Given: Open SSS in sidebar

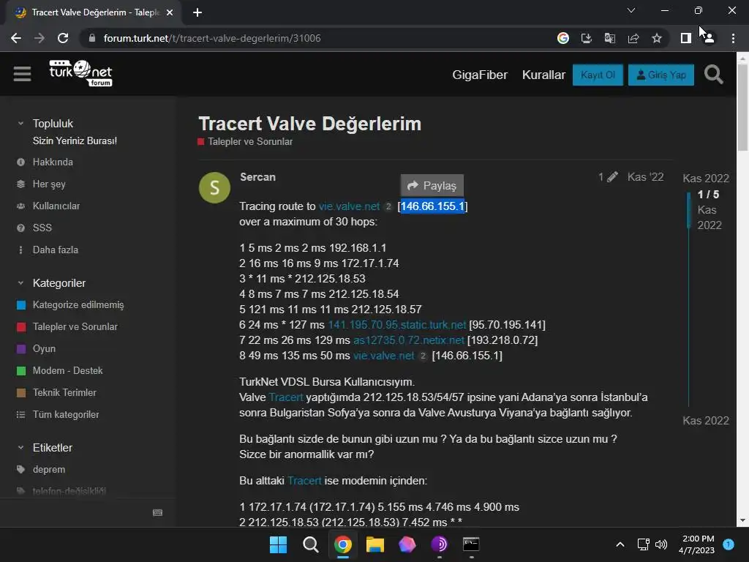Looking at the screenshot, I should coord(42,228).
